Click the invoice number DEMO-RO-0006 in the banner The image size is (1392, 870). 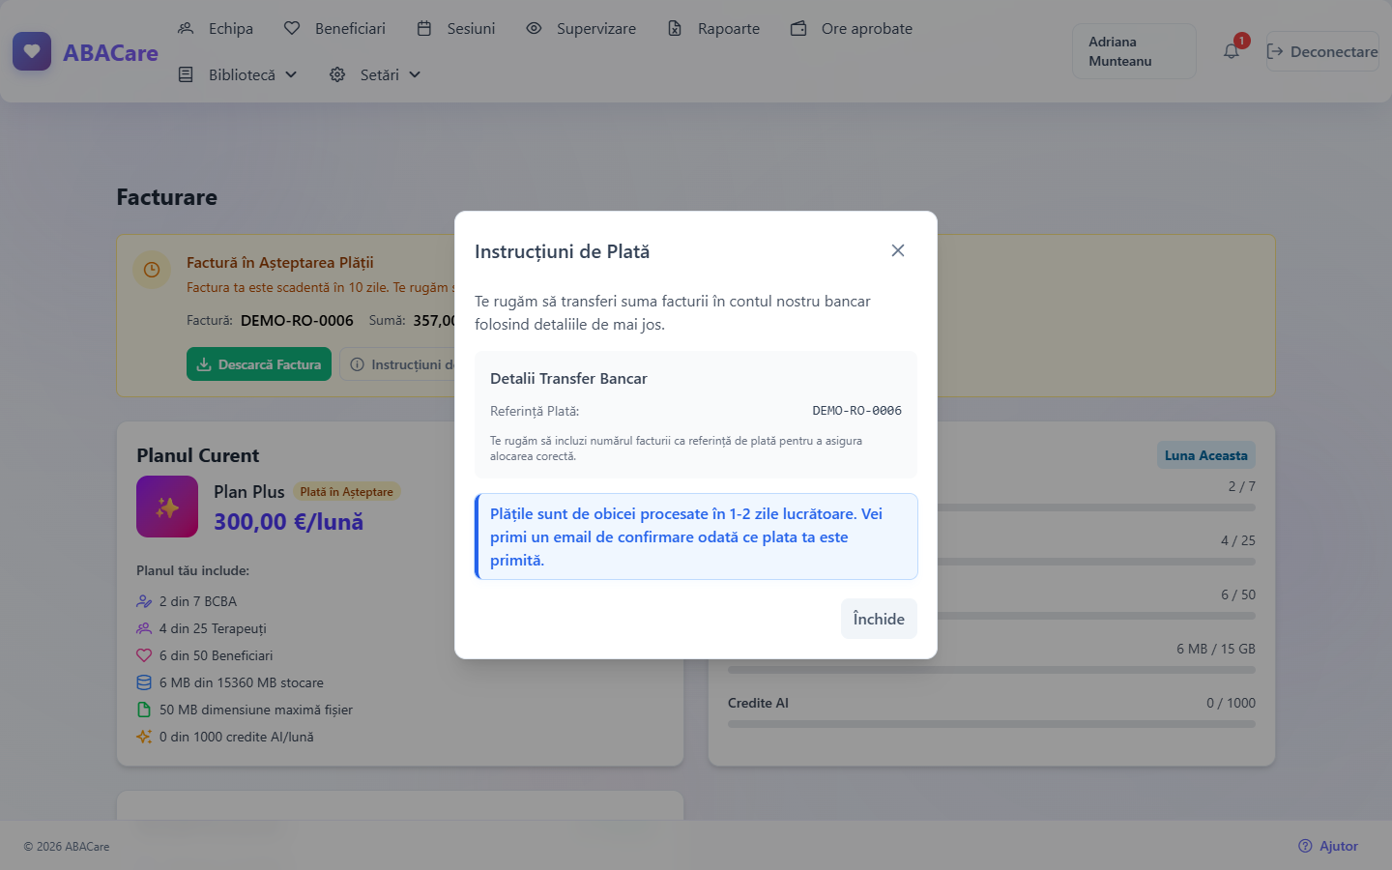tap(297, 321)
